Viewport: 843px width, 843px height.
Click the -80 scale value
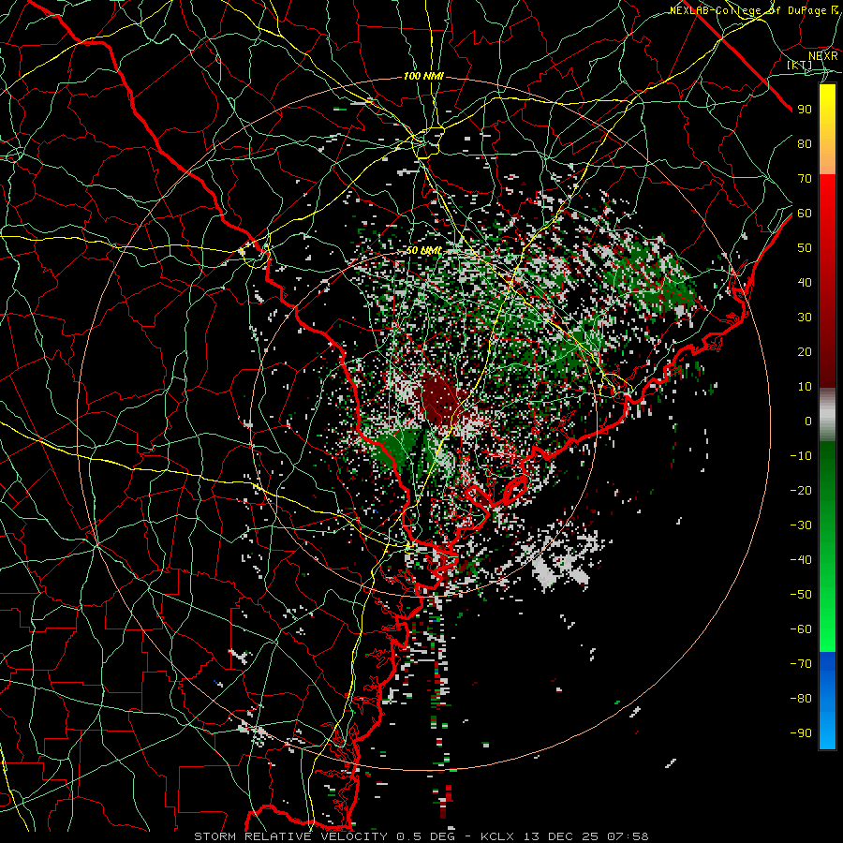(x=801, y=699)
